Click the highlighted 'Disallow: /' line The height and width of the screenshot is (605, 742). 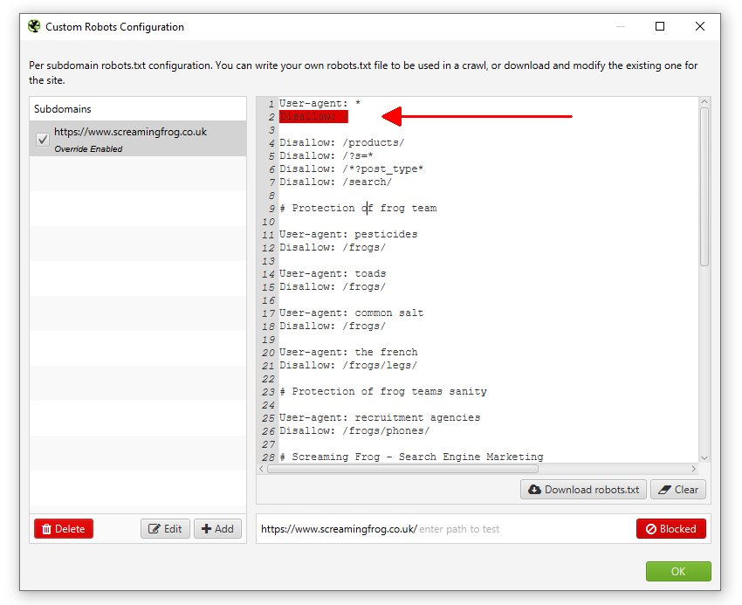tap(313, 116)
